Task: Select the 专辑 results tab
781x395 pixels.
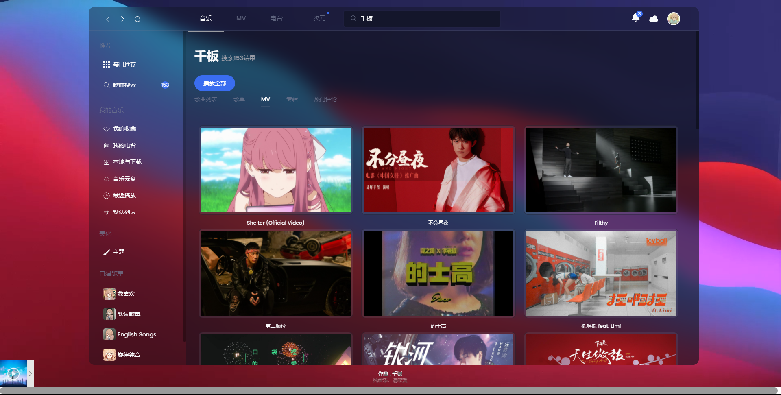Action: 292,99
